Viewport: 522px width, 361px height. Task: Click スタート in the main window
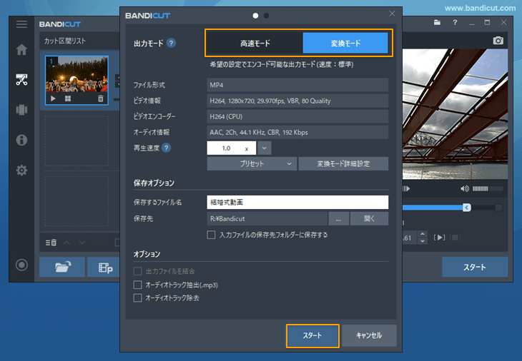(x=475, y=267)
